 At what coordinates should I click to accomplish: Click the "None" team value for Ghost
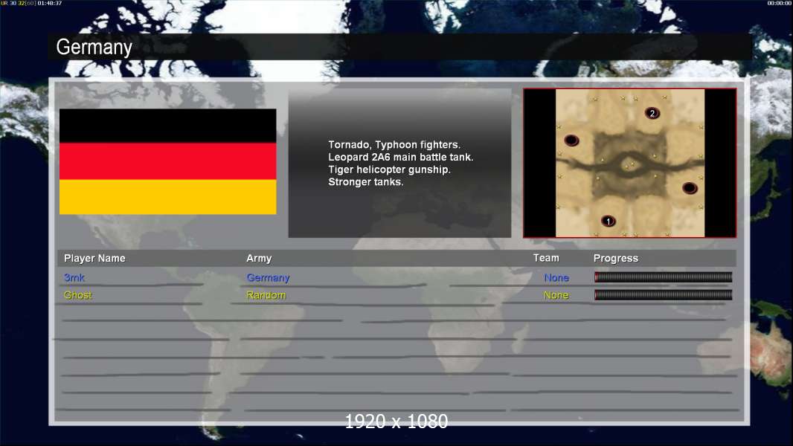(556, 295)
